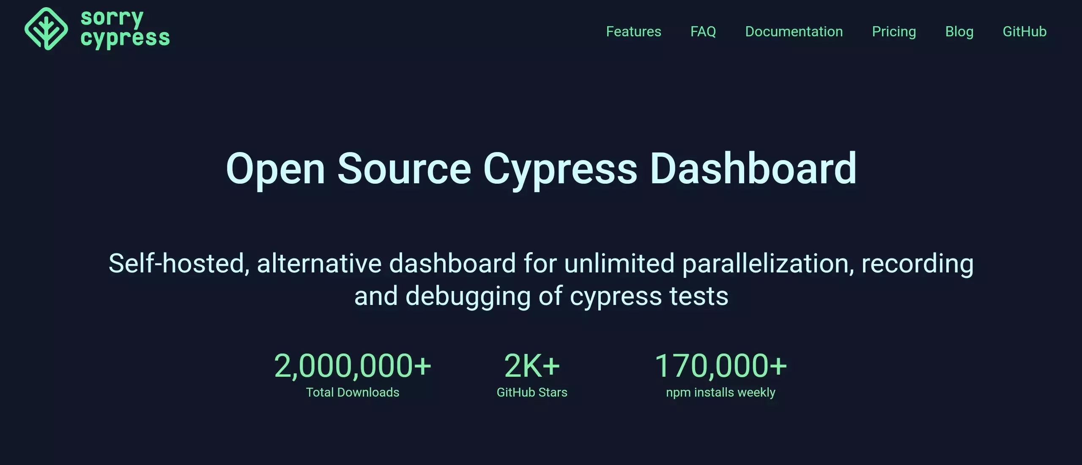The height and width of the screenshot is (465, 1082).
Task: Click the word "Dashboard" in the main title
Action: tap(753, 169)
